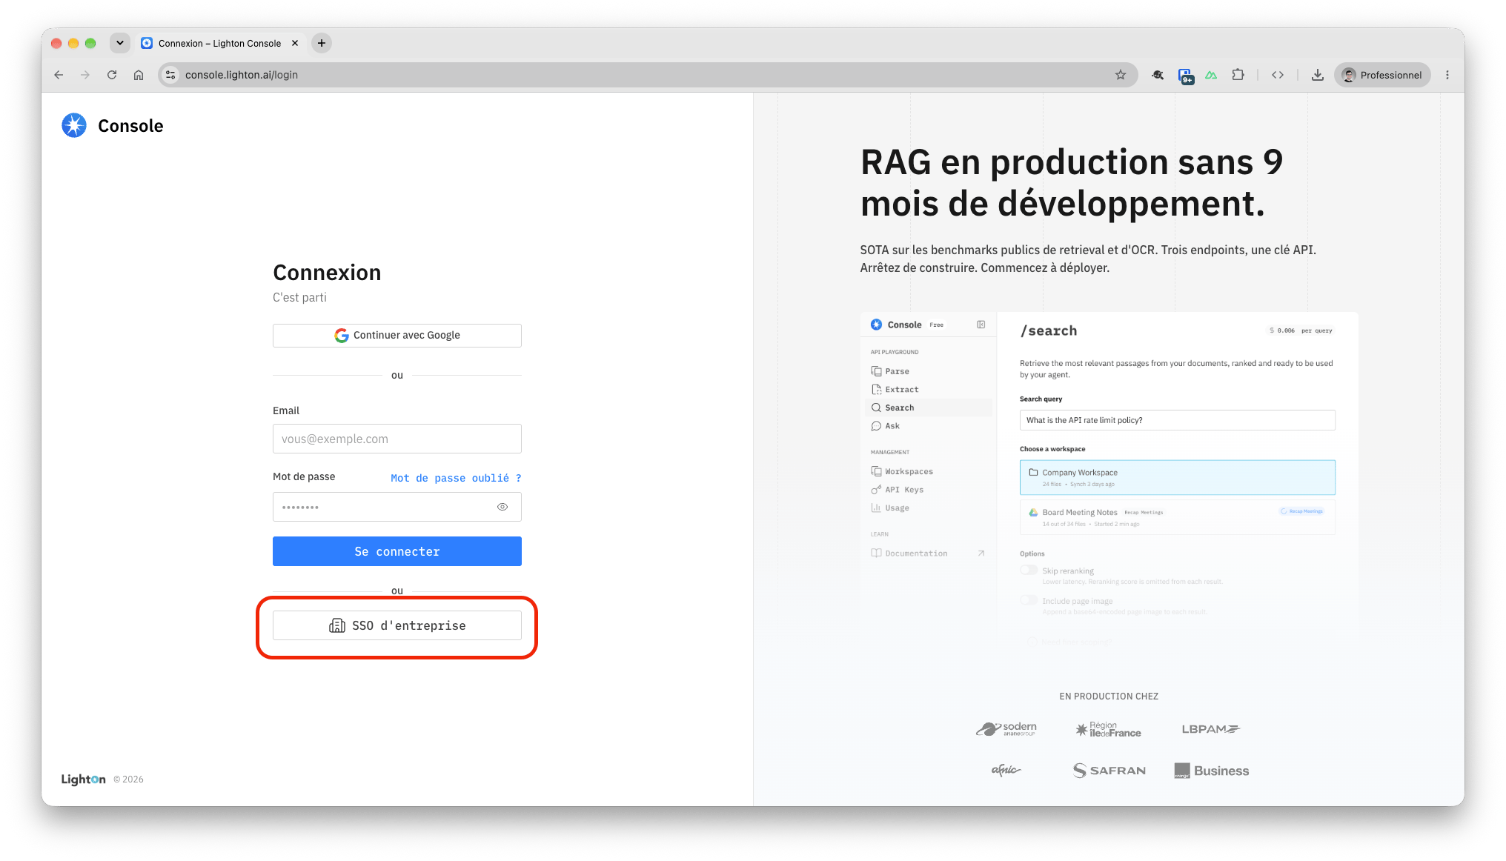
Task: Toggle Include page image switch in preview
Action: 1029,600
